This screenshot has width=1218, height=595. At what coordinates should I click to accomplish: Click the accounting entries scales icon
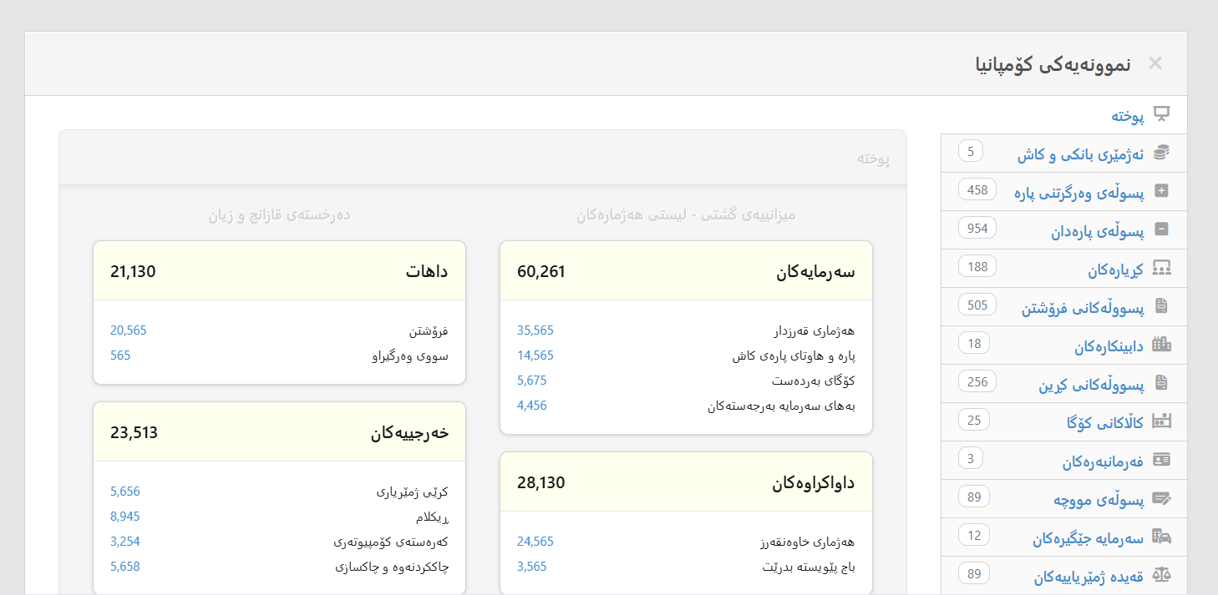1161,573
